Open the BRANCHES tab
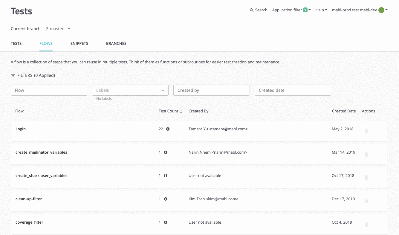The height and width of the screenshot is (235, 399). [x=116, y=44]
